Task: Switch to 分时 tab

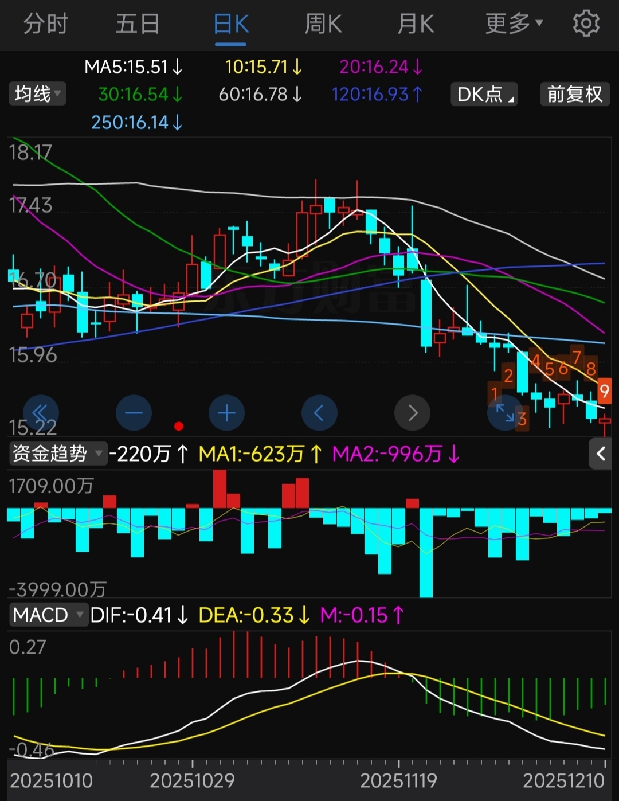Action: [x=46, y=24]
